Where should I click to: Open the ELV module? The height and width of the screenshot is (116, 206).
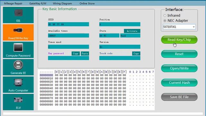(x=18, y=102)
